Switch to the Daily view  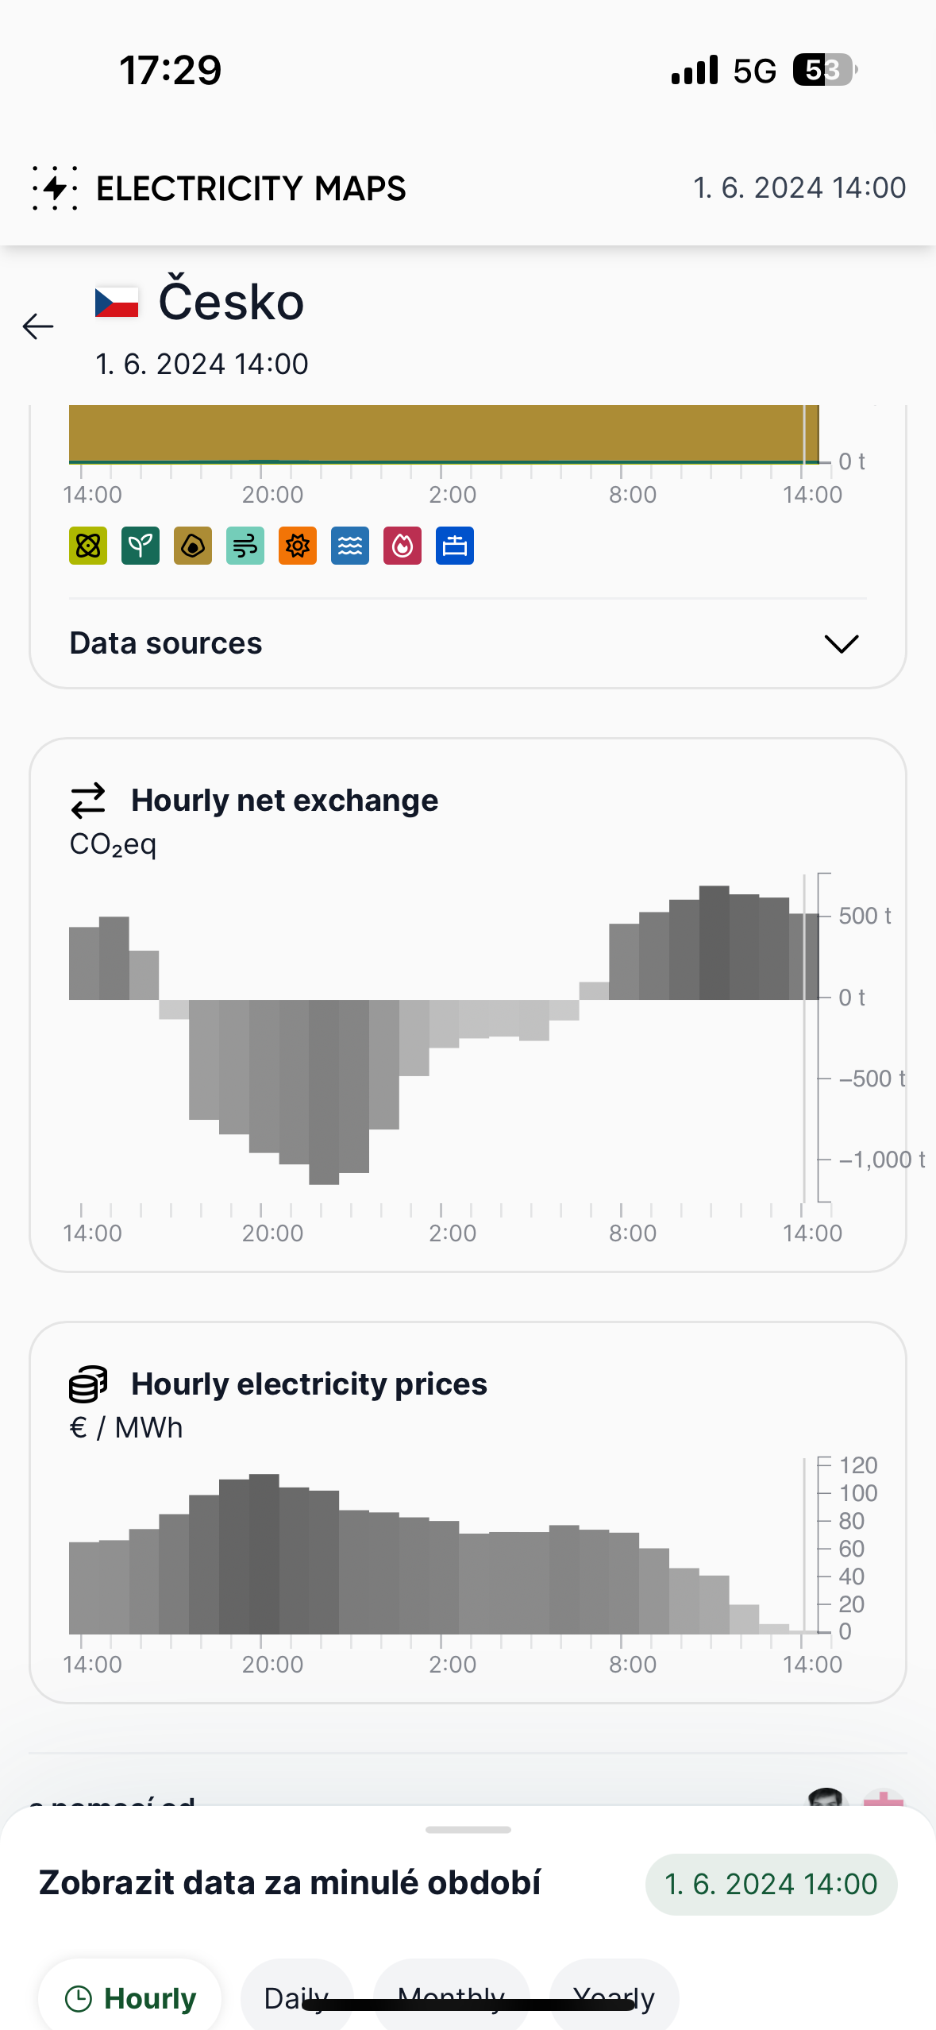coord(296,1997)
